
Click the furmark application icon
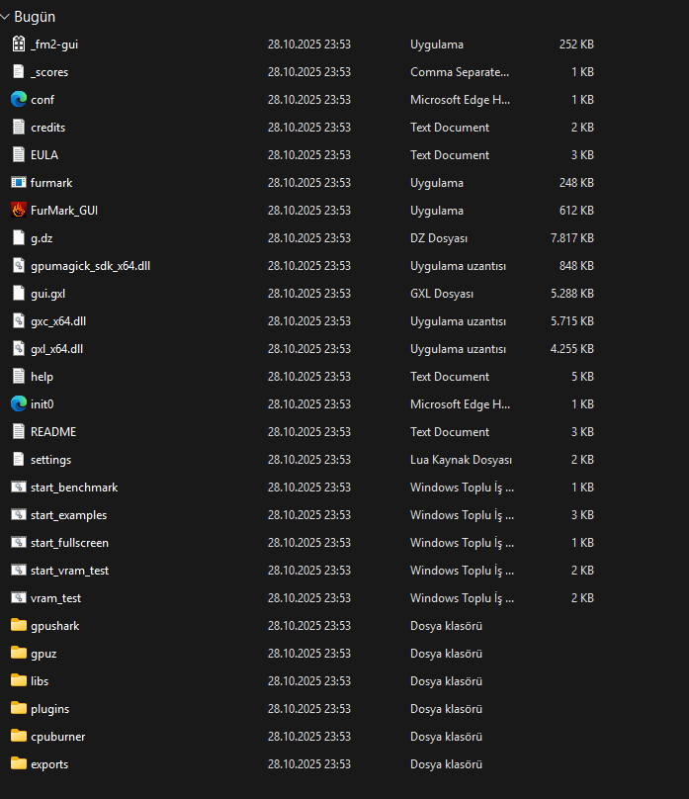click(x=19, y=182)
